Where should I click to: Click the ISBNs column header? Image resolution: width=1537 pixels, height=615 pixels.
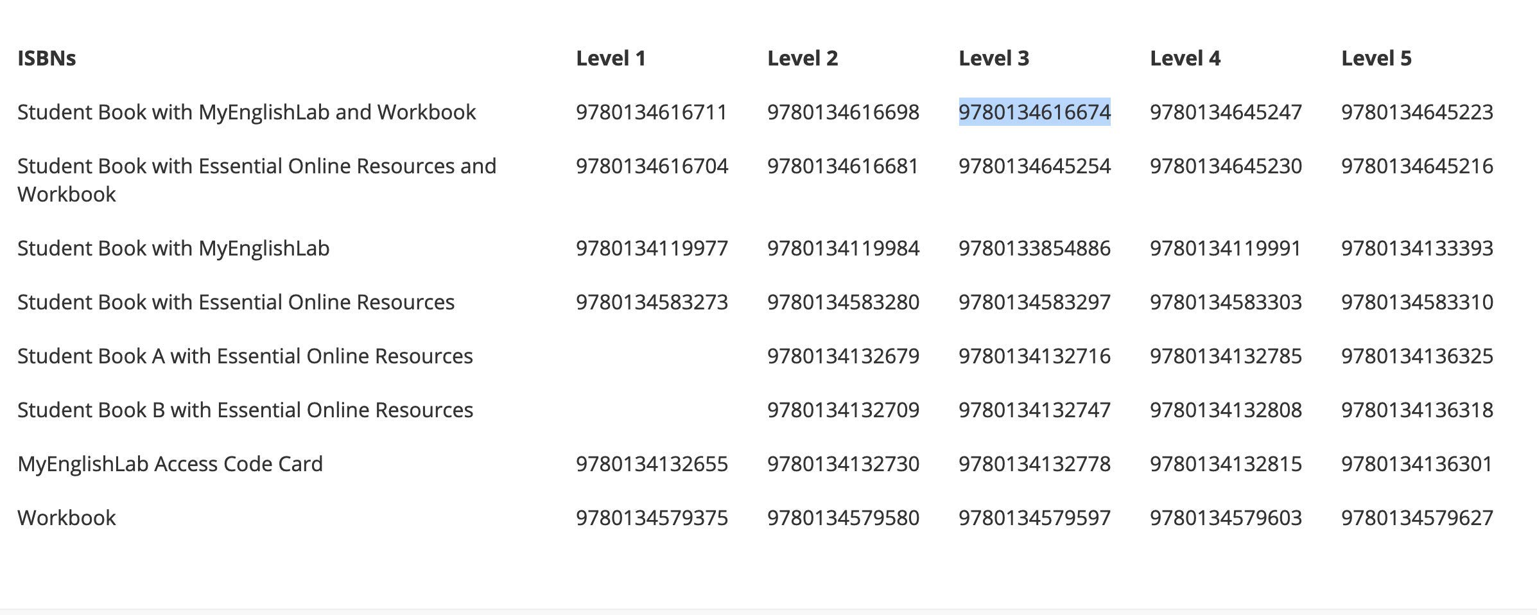tap(47, 58)
